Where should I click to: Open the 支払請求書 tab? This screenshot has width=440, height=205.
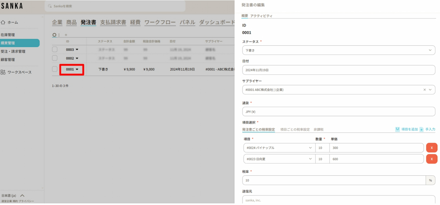(113, 23)
